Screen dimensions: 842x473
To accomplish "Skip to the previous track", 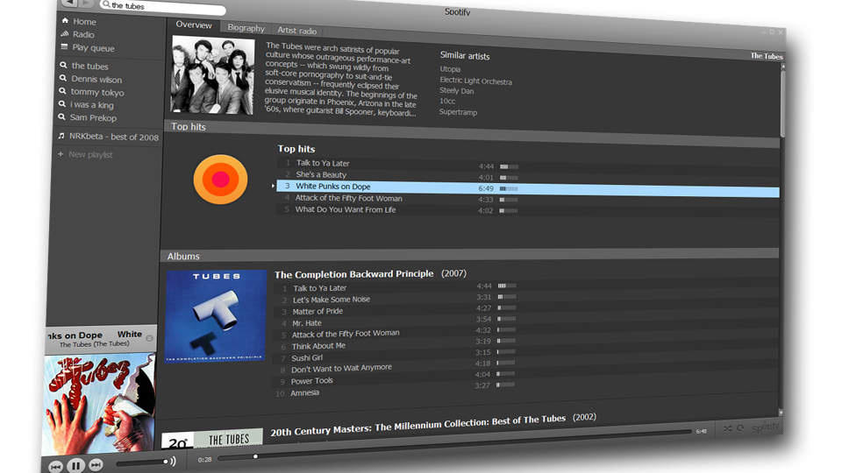I will [x=55, y=467].
